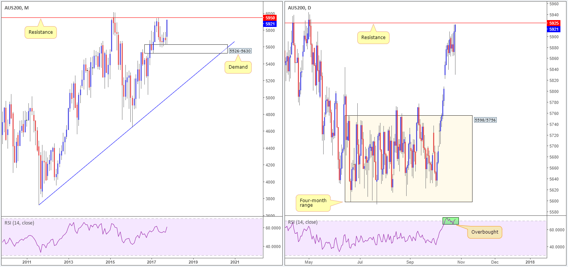Viewport: 568px width, 267px height.
Task: Click the 60.0000 RSI level on daily chart
Action: (x=557, y=230)
